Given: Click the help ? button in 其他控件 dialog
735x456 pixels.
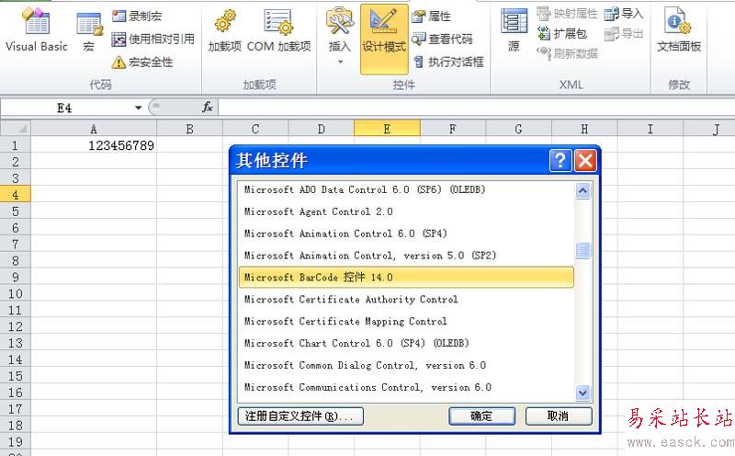Looking at the screenshot, I should point(560,161).
